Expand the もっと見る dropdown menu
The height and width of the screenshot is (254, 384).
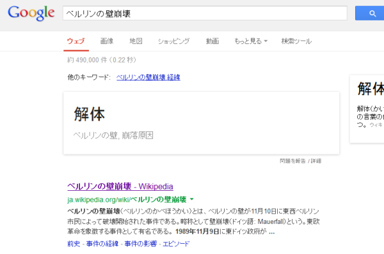point(251,41)
